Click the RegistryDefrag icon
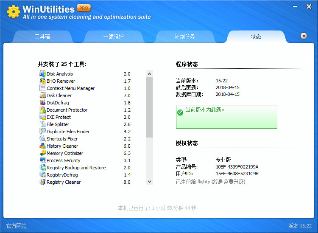318x233 pixels. click(42, 174)
